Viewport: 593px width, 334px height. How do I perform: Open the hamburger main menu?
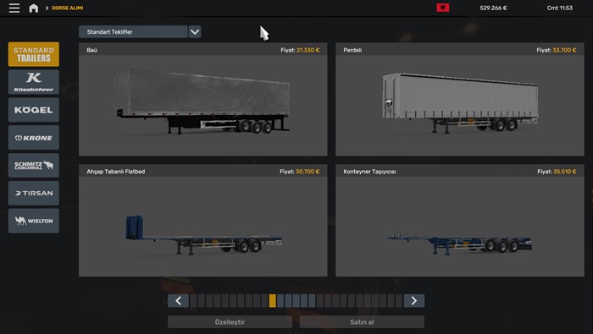[14, 8]
